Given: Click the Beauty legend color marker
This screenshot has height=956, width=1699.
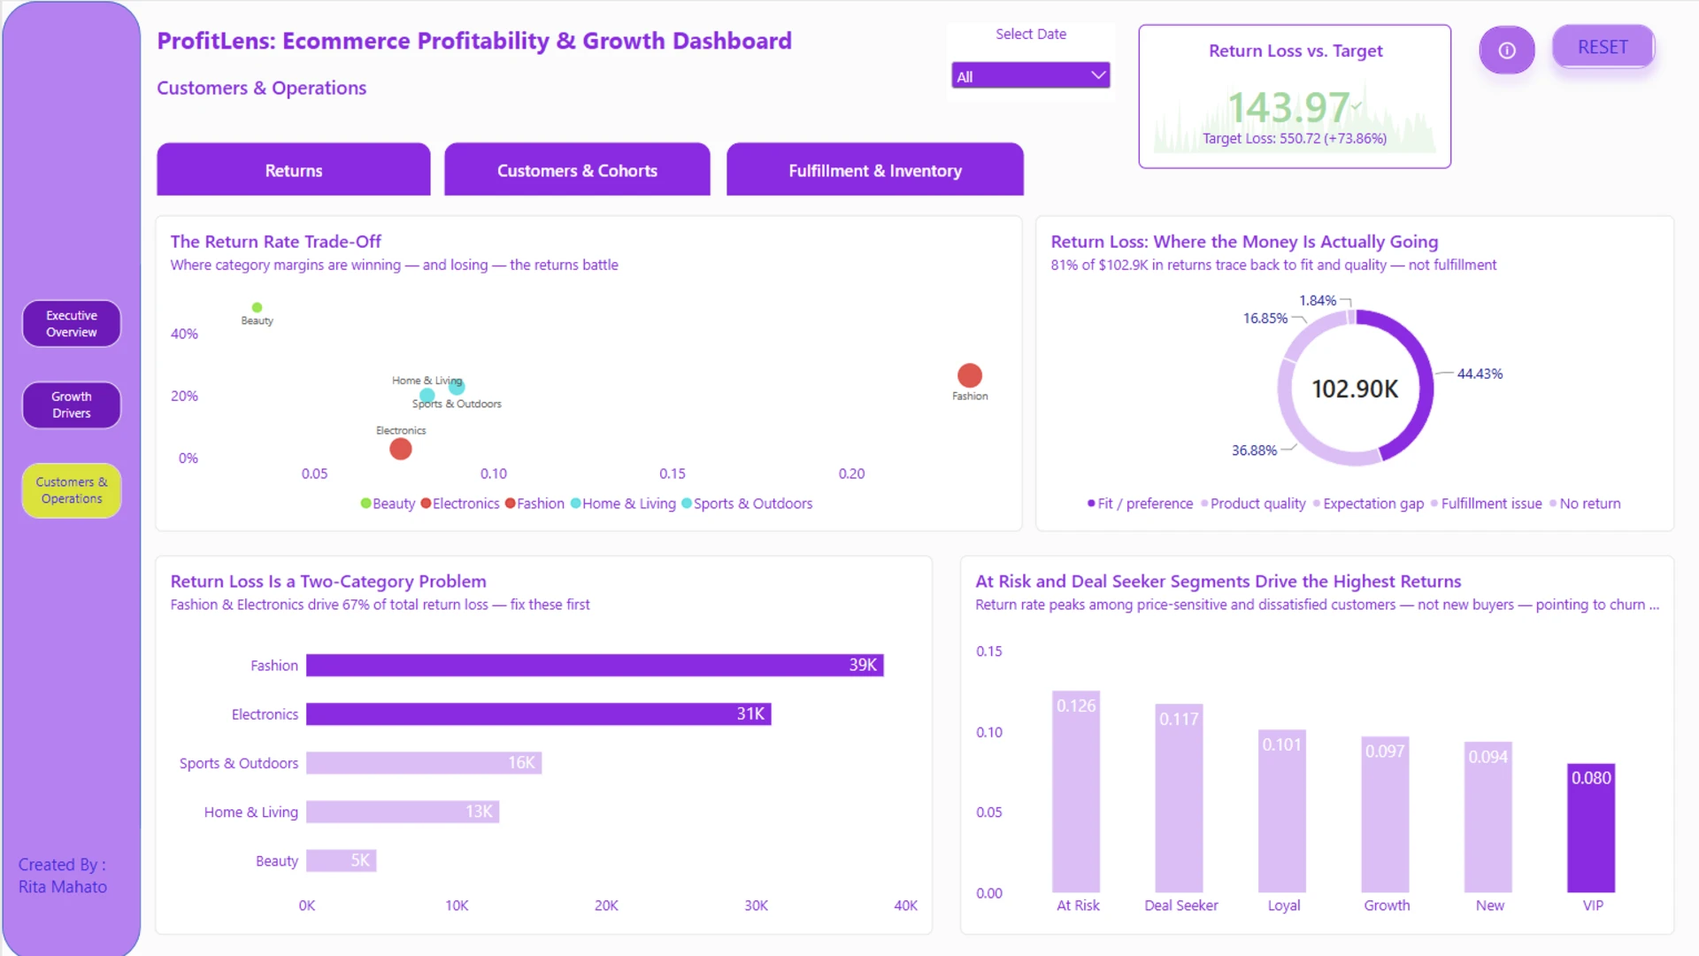Looking at the screenshot, I should [365, 504].
